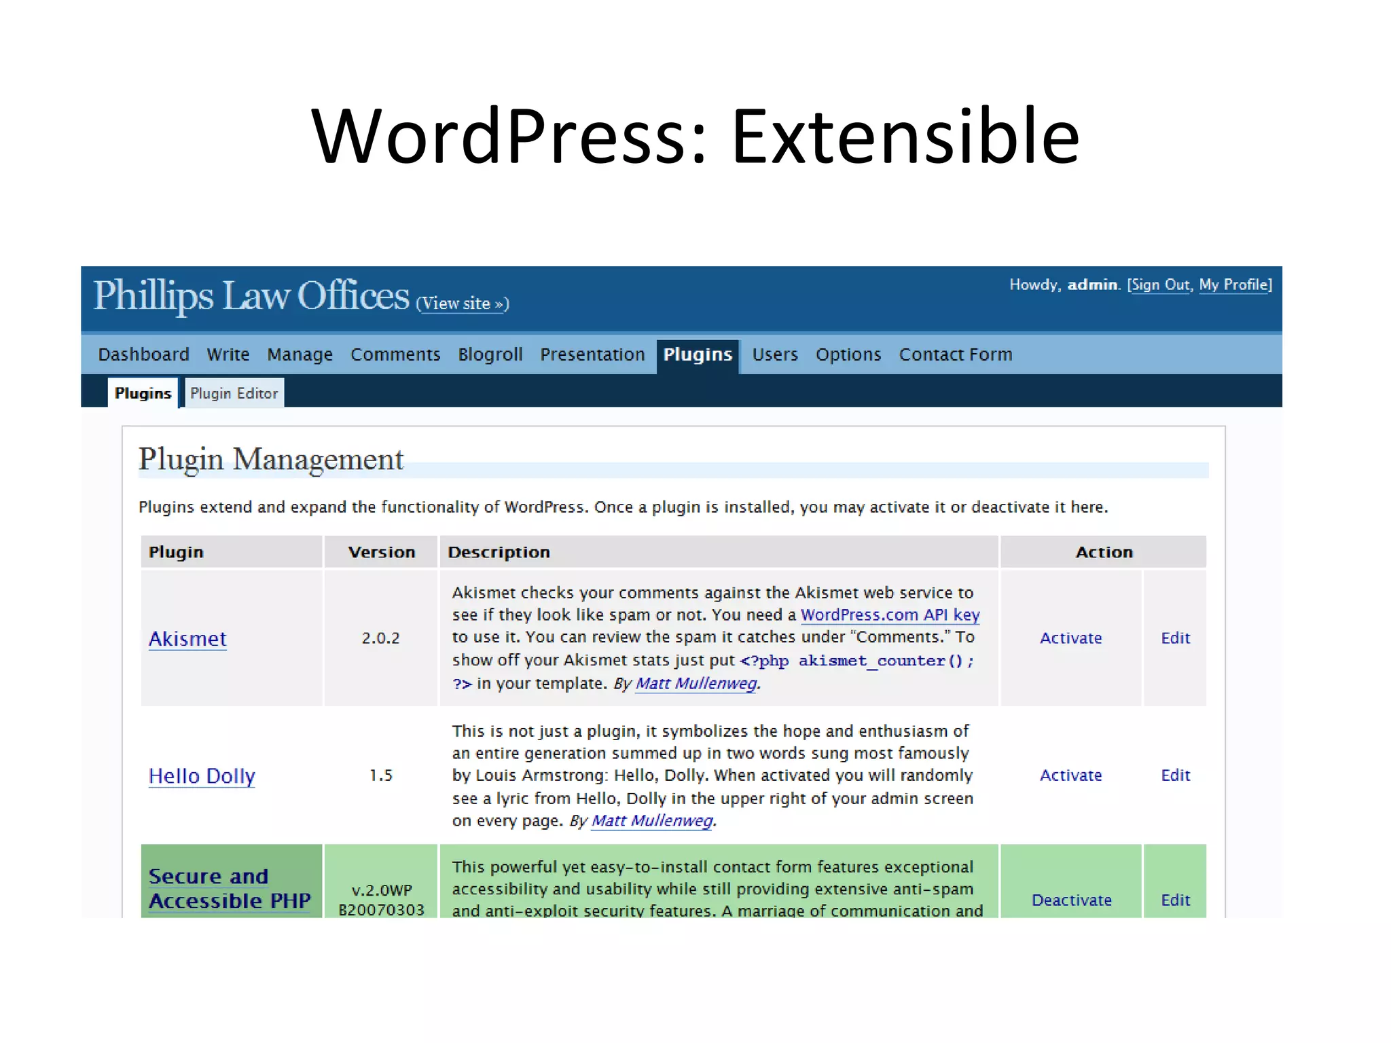
Task: Select the Plugins main menu item
Action: pyautogui.click(x=698, y=355)
